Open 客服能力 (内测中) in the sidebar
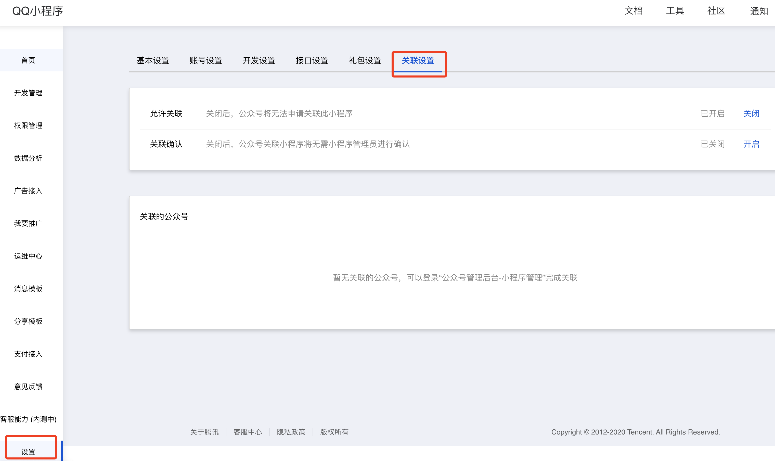 click(28, 419)
